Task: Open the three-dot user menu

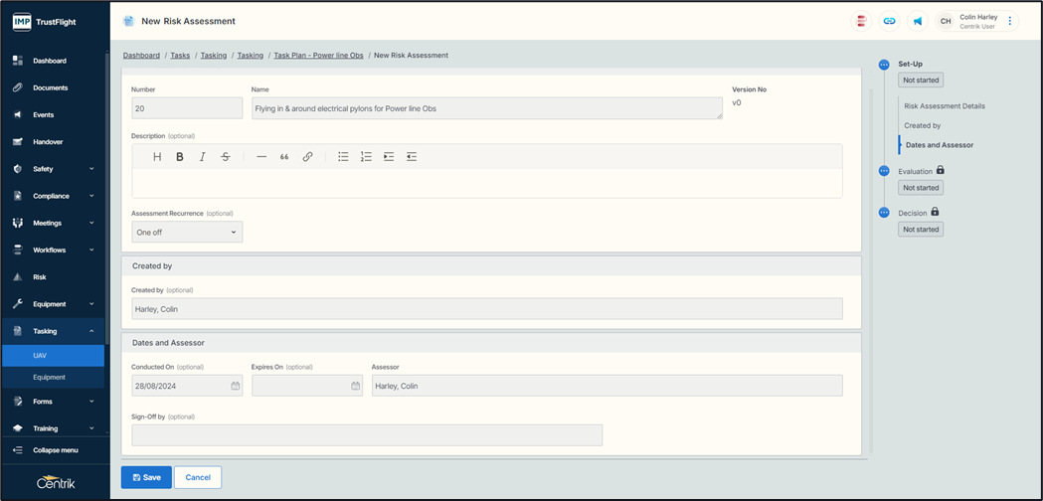Action: 1010,21
